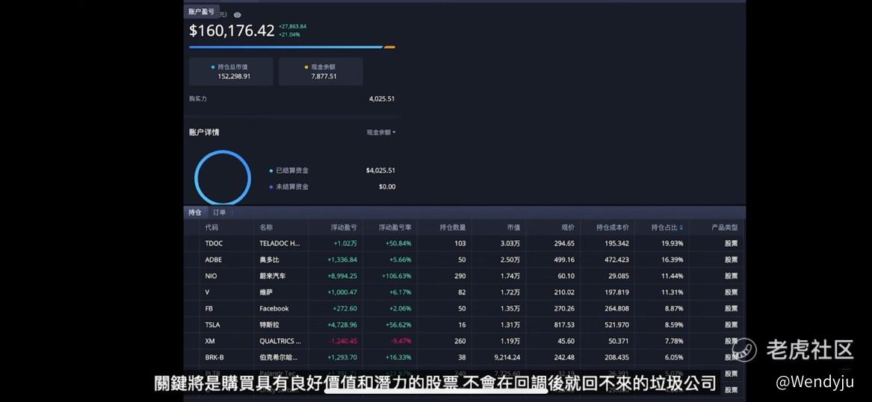Click the 472.423 cost price cell

[616, 260]
